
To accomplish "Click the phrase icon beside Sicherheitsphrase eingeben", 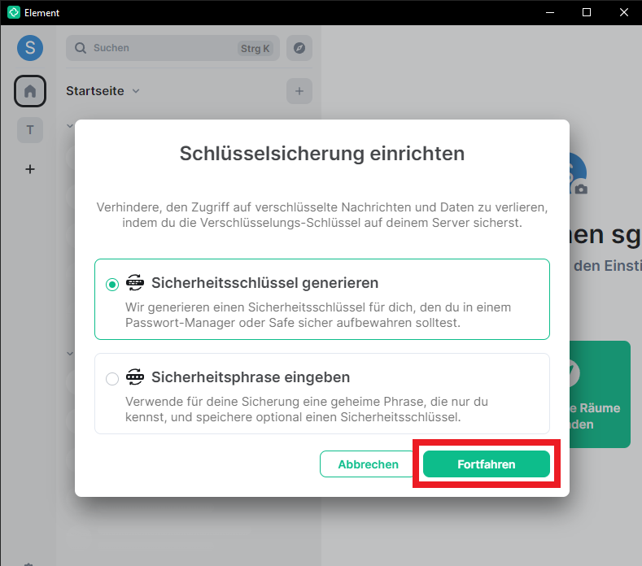I will (x=135, y=377).
